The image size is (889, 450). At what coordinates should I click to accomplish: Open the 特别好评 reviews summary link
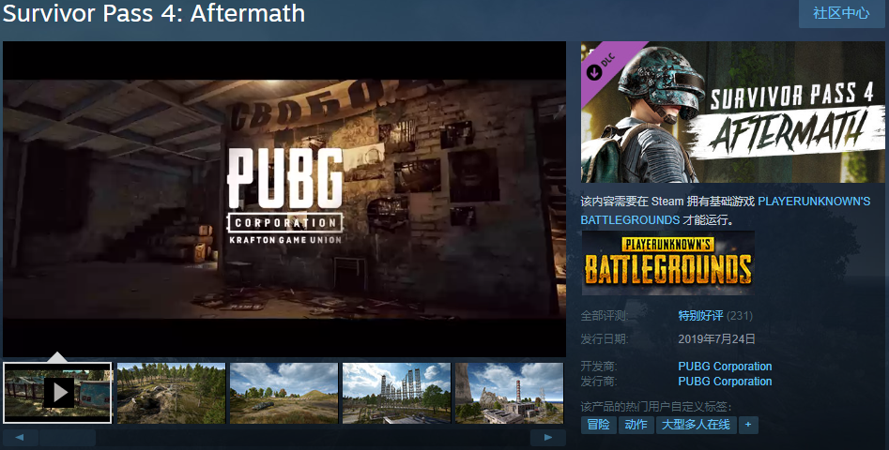[700, 316]
